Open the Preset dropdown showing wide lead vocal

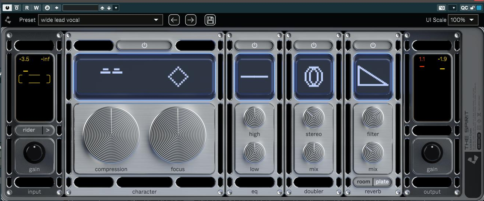[x=100, y=20]
